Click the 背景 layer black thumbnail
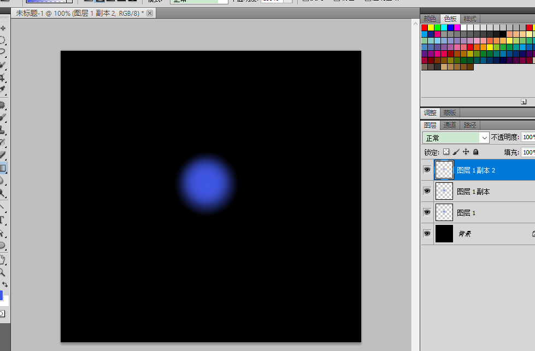 pos(444,234)
